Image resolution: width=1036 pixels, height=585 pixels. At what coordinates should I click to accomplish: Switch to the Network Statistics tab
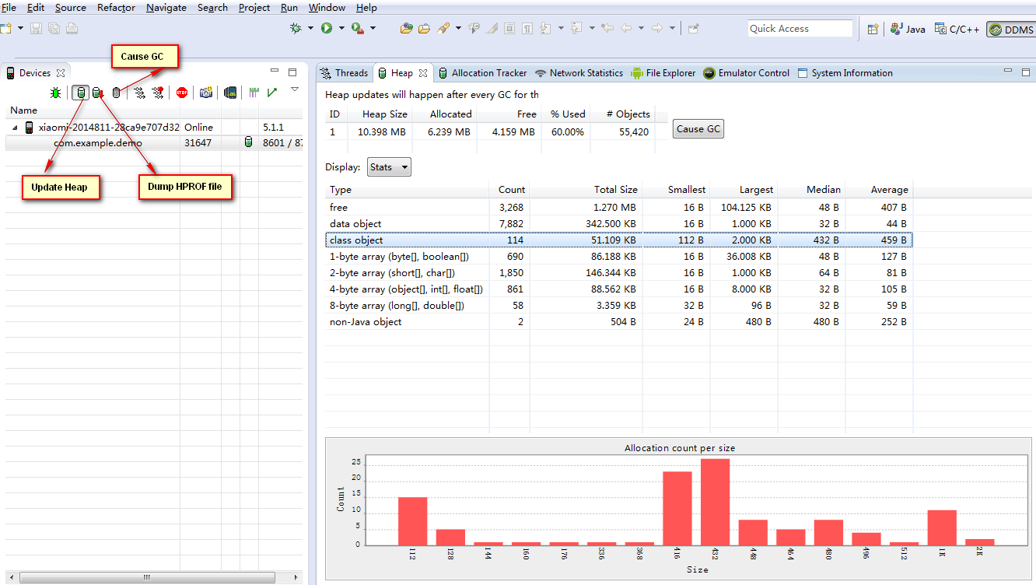579,72
